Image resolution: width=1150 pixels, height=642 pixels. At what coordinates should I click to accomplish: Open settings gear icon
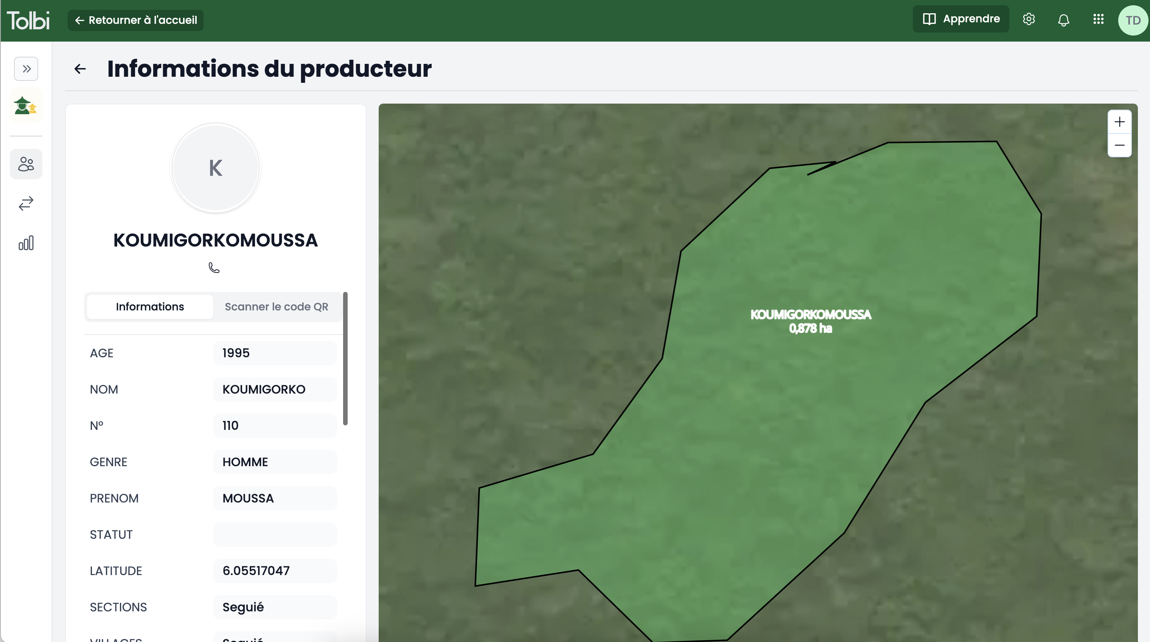[1029, 19]
